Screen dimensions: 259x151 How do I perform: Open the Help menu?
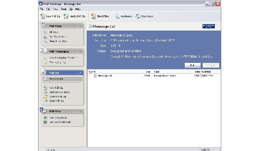[x=78, y=9]
